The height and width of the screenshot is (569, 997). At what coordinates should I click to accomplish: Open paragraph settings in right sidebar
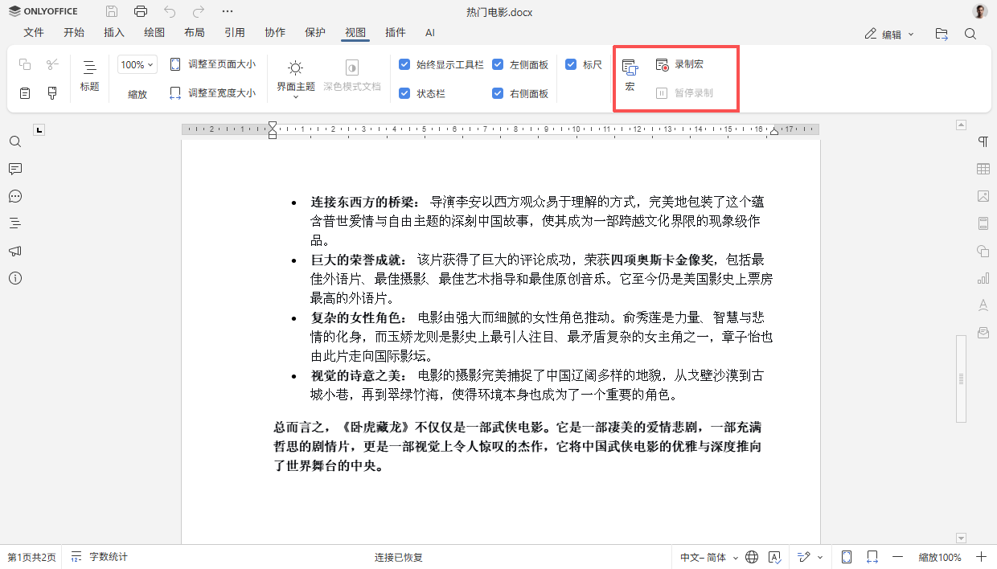[982, 141]
